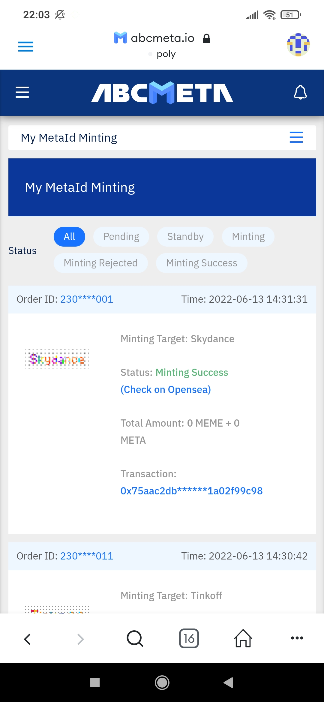The width and height of the screenshot is (324, 702).
Task: Go back using the browser back arrow
Action: click(x=27, y=639)
